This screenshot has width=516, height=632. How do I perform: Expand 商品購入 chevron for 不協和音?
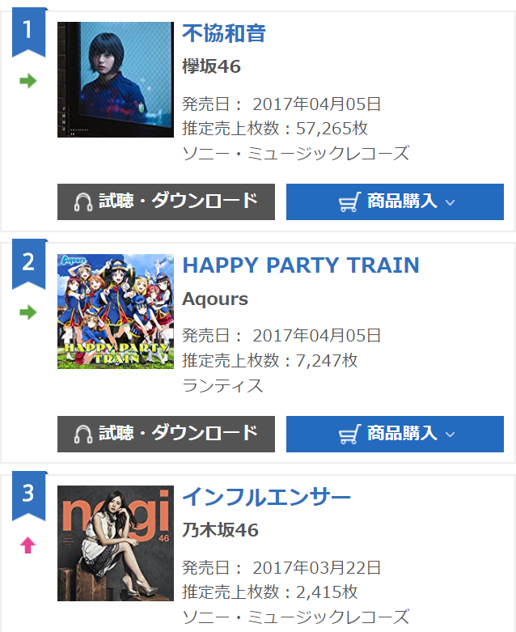450,202
